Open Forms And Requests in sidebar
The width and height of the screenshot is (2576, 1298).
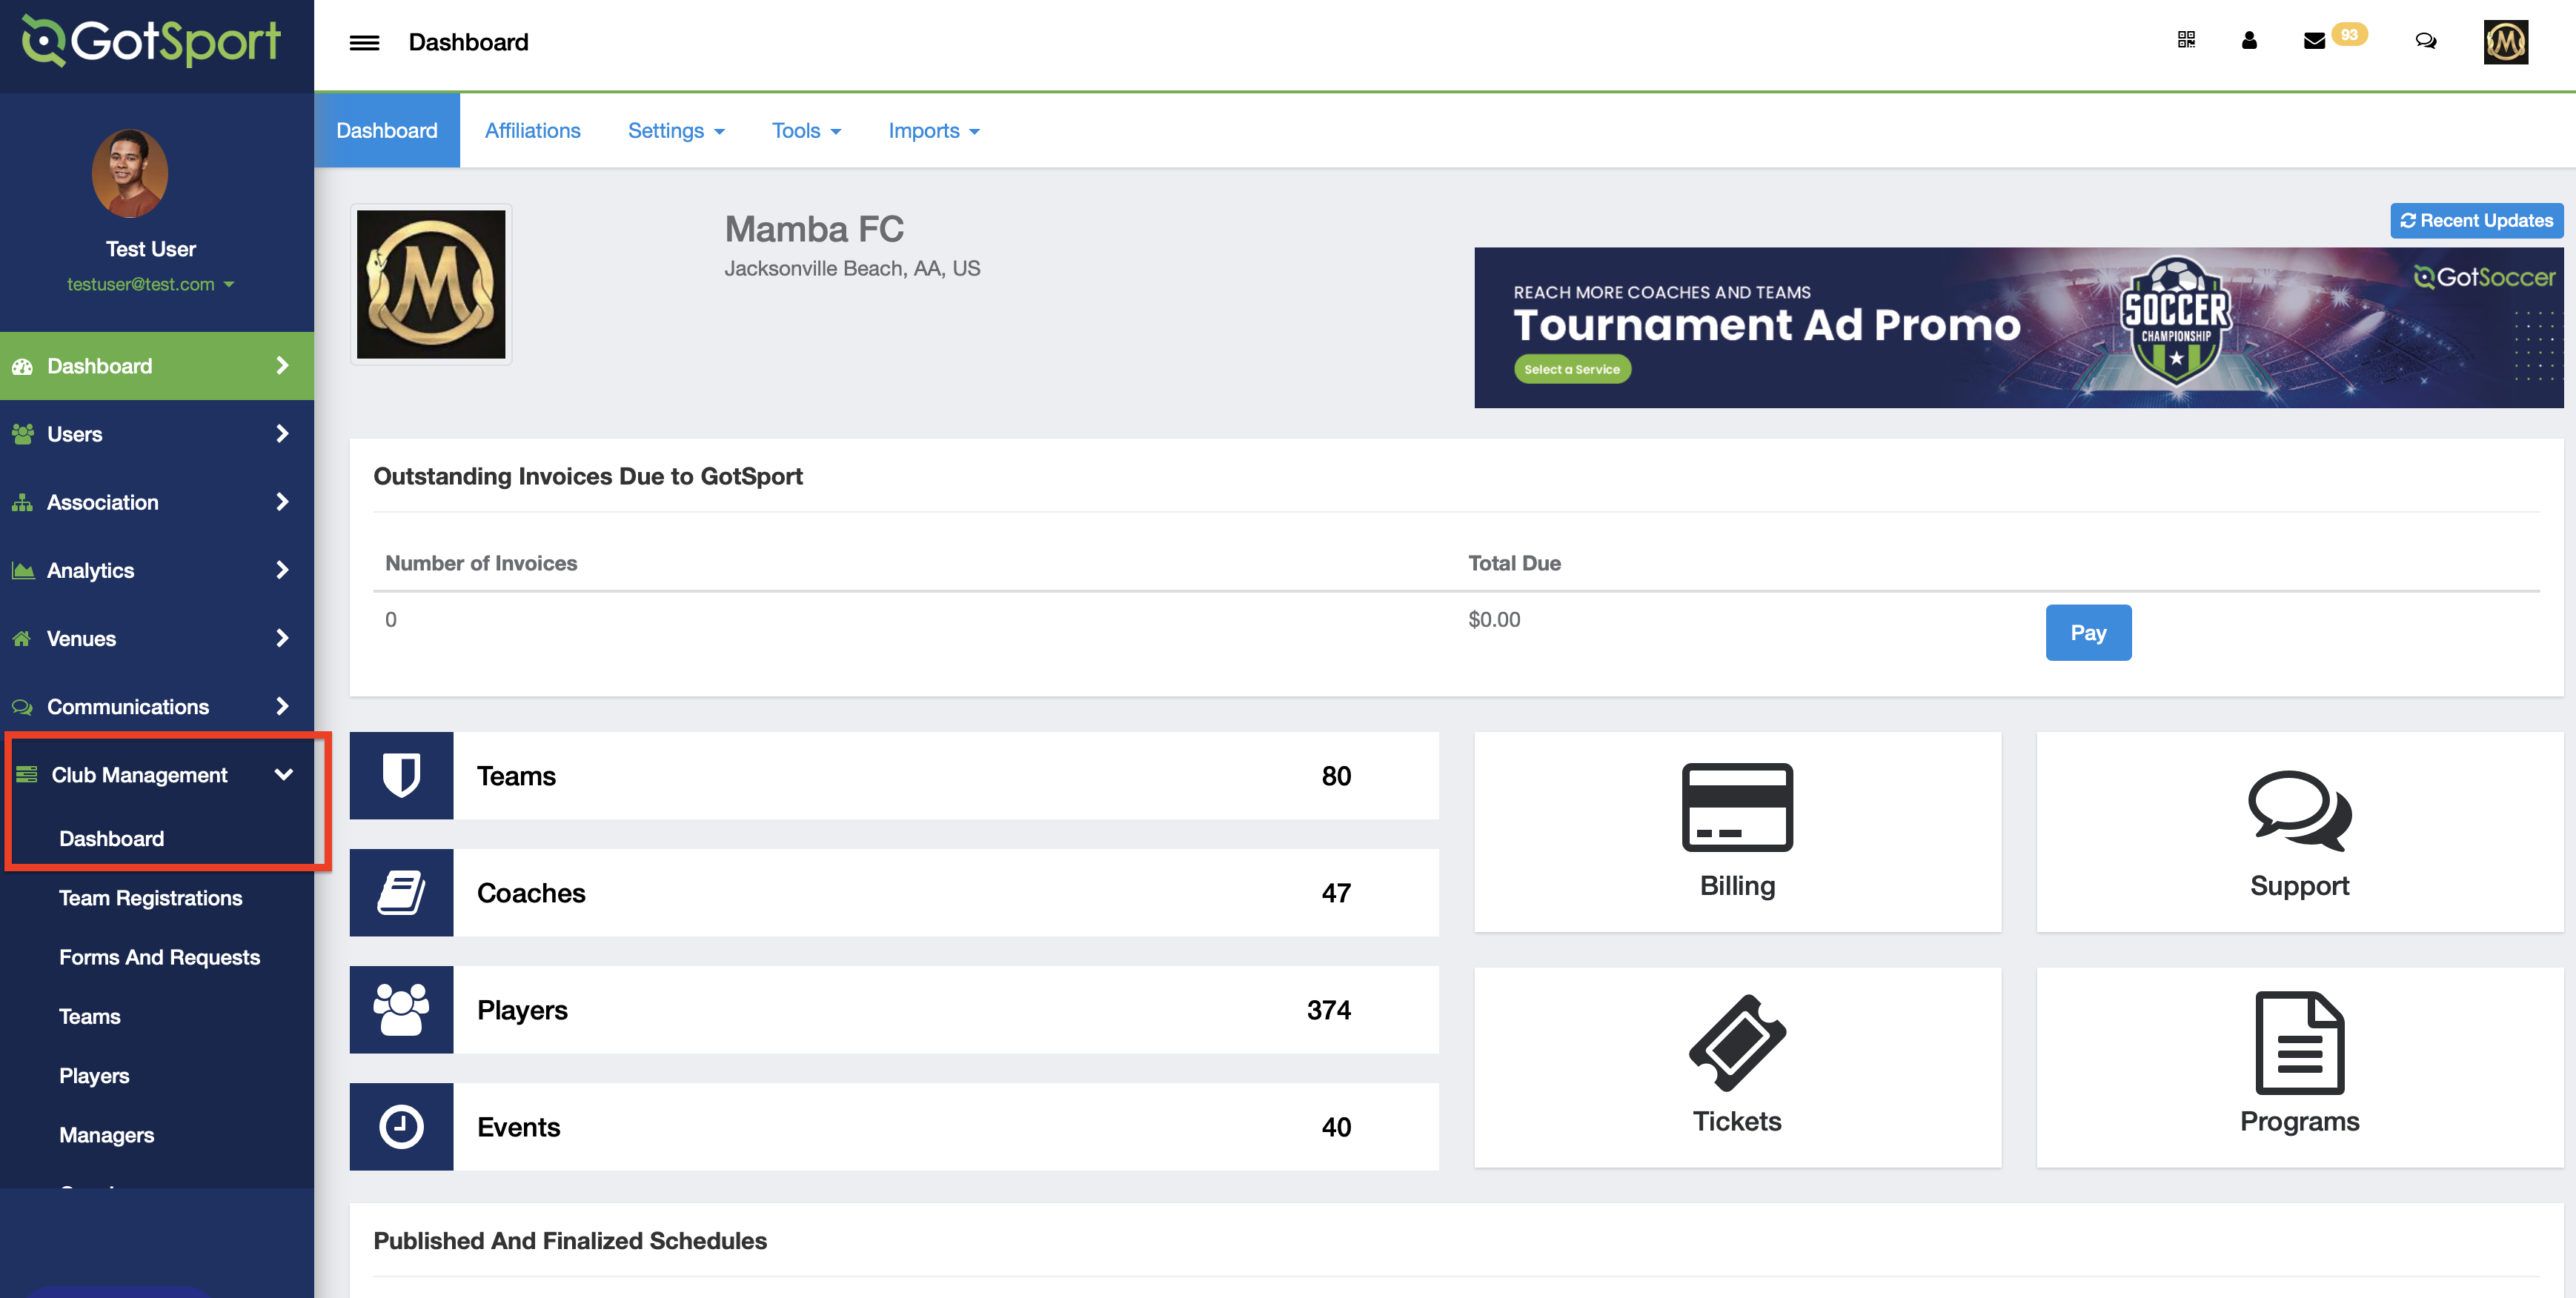159,957
